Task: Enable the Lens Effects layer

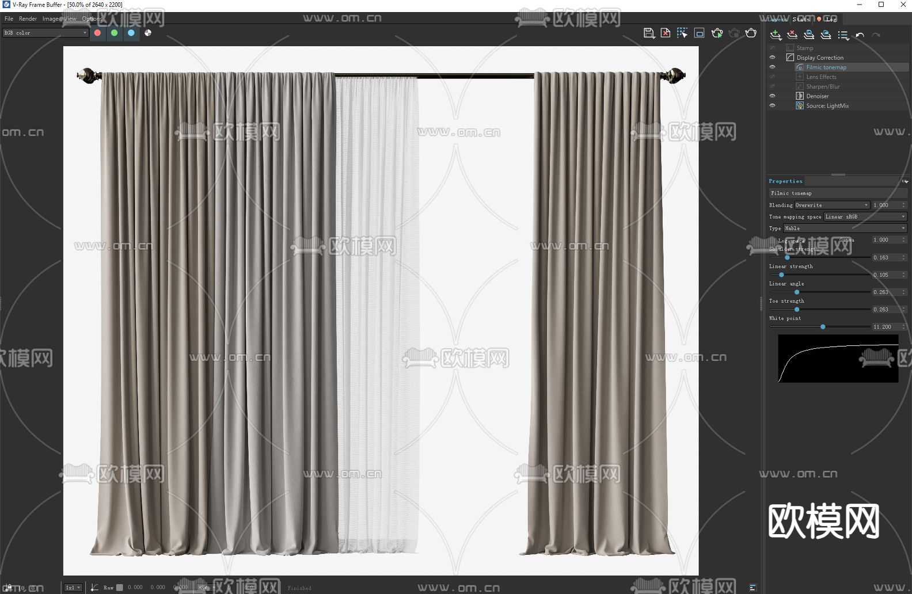Action: point(773,77)
